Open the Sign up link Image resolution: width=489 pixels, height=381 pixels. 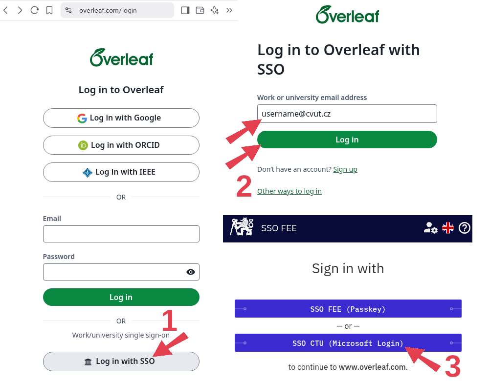(345, 169)
